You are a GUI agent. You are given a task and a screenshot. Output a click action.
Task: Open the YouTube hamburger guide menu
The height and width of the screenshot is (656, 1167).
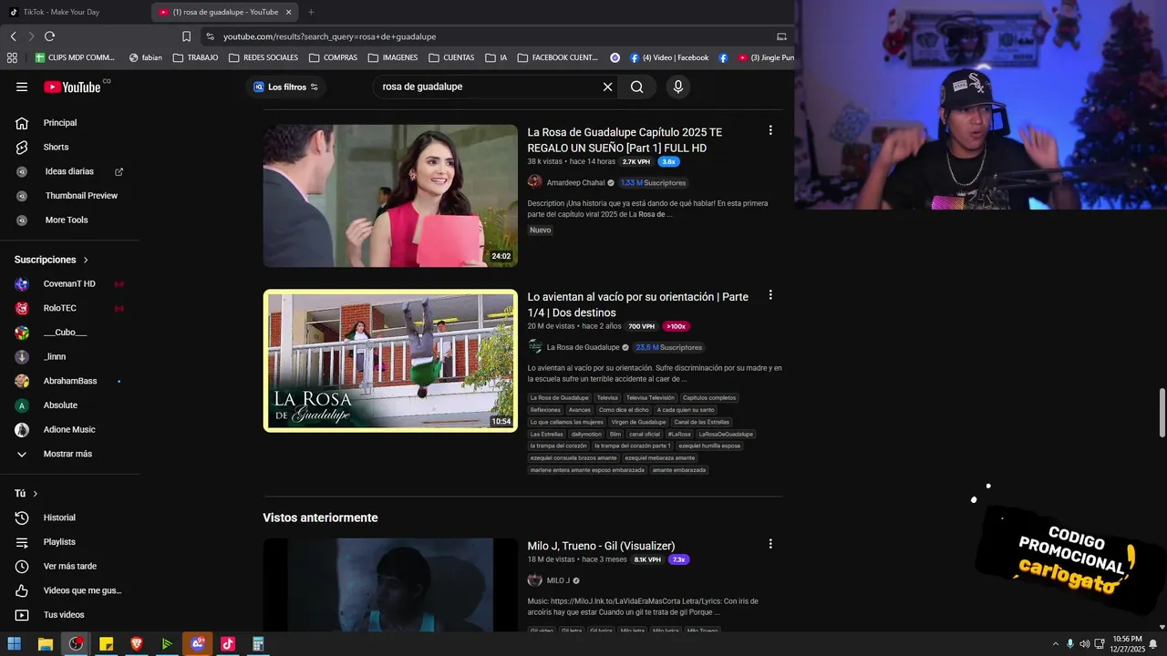coord(22,87)
